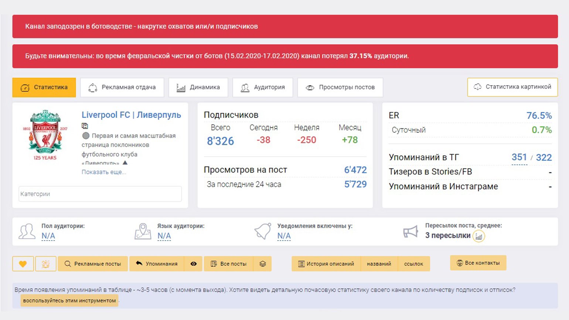
Task: Open the Просмотры постов tab
Action: coord(340,88)
